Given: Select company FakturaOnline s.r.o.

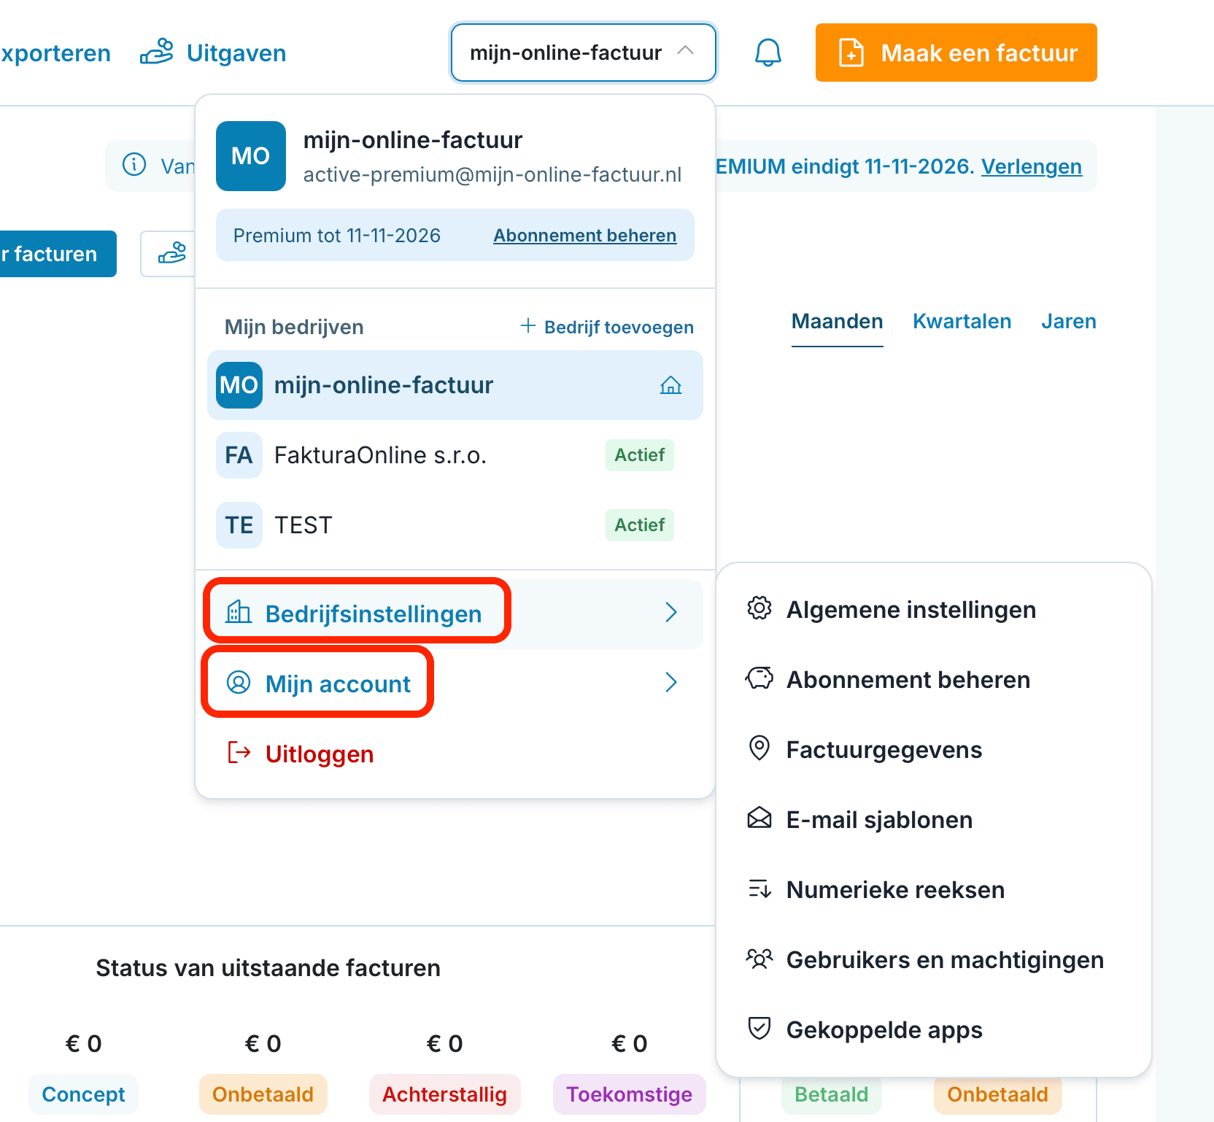Looking at the screenshot, I should pos(455,455).
